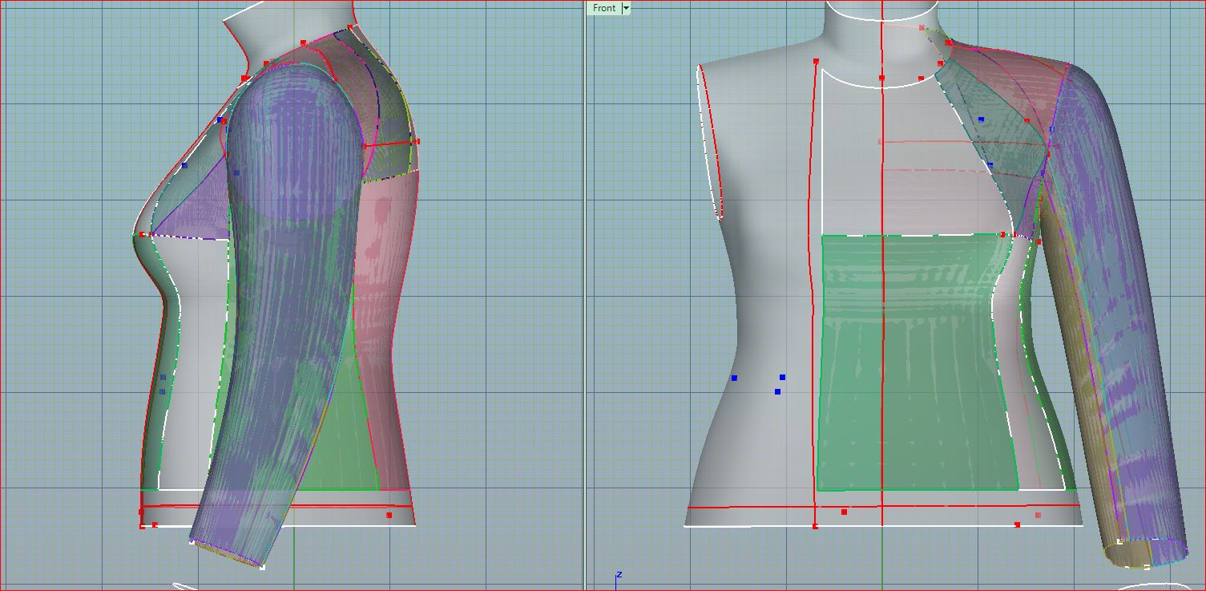Image resolution: width=1206 pixels, height=591 pixels.
Task: Select the green bodice panel in Front viewport
Action: (x=916, y=362)
